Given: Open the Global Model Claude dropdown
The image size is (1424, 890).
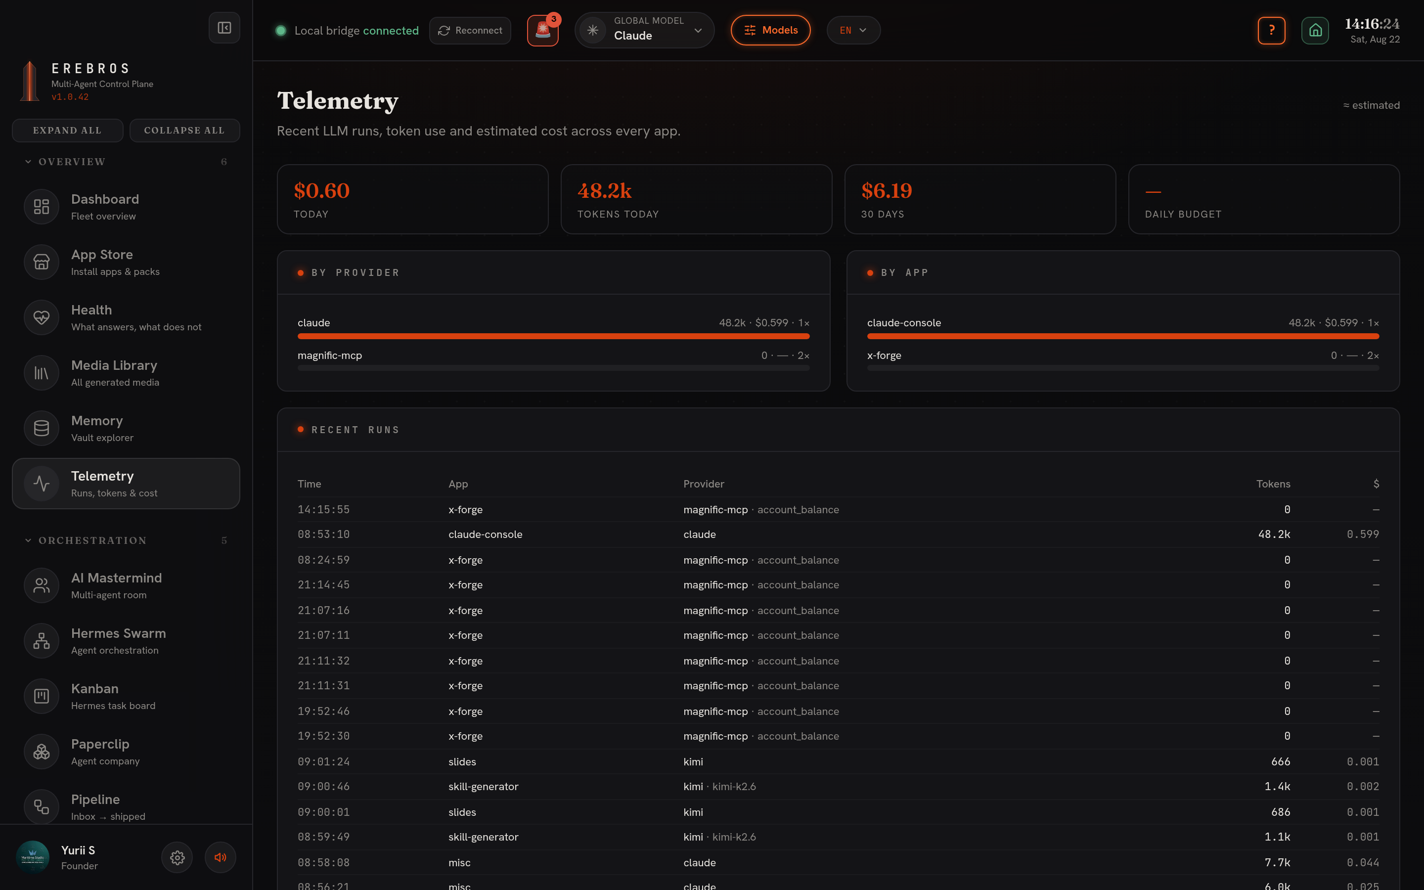Looking at the screenshot, I should click(x=644, y=30).
